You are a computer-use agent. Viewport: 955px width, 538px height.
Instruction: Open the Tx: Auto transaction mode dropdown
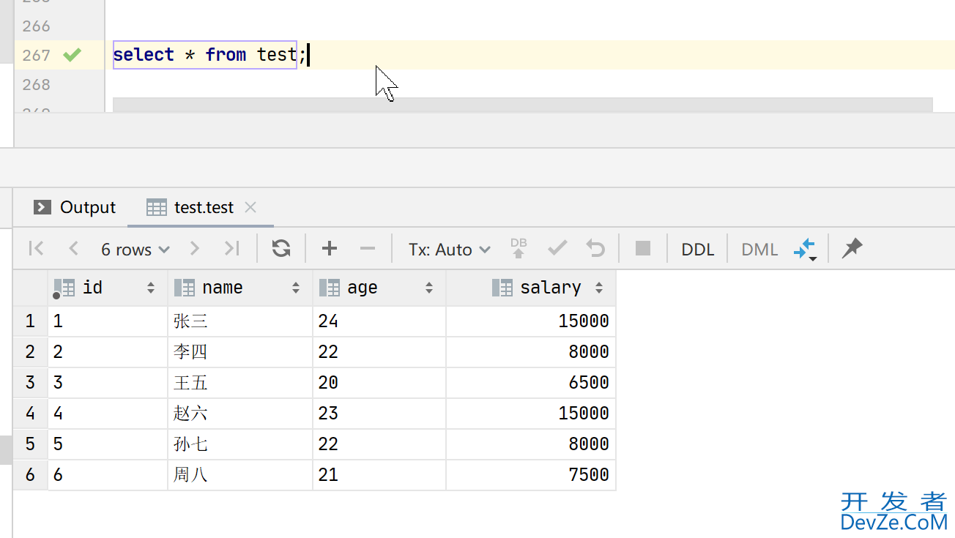[449, 250]
